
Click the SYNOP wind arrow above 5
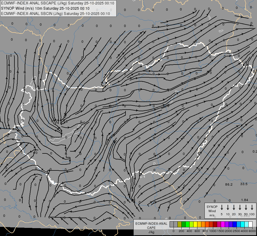[222, 207]
